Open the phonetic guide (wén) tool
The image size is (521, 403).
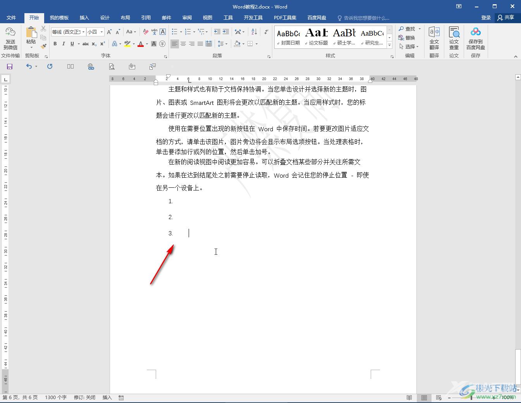154,32
